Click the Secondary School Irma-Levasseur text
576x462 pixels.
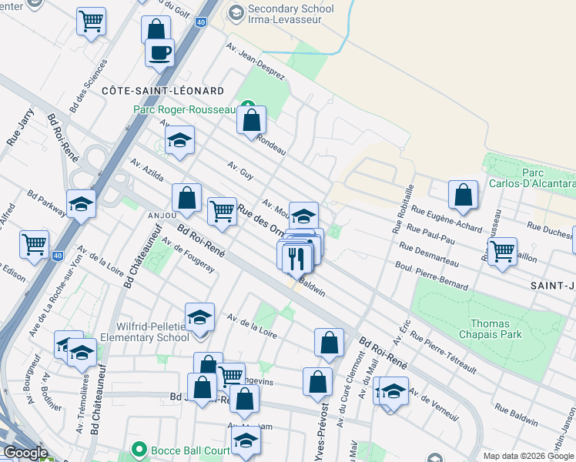click(291, 14)
